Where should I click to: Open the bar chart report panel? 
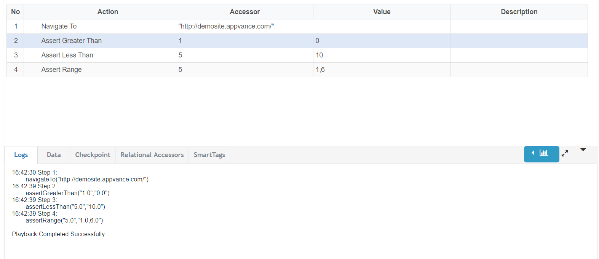click(541, 154)
